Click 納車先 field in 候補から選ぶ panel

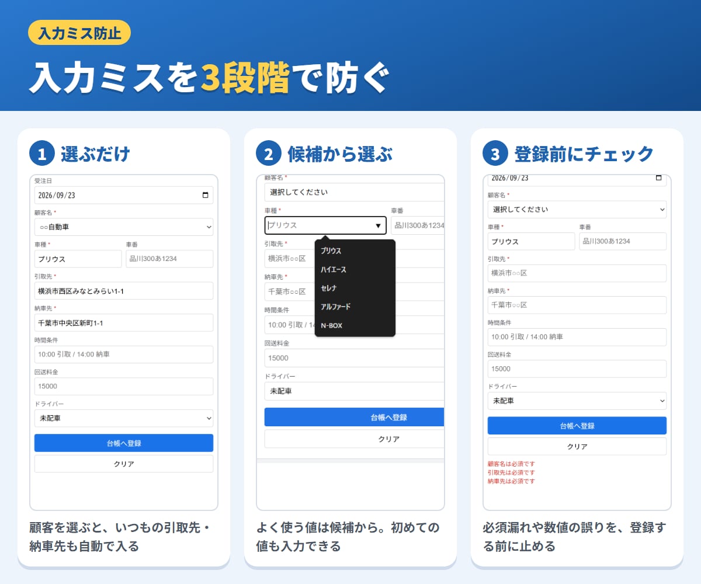click(289, 291)
